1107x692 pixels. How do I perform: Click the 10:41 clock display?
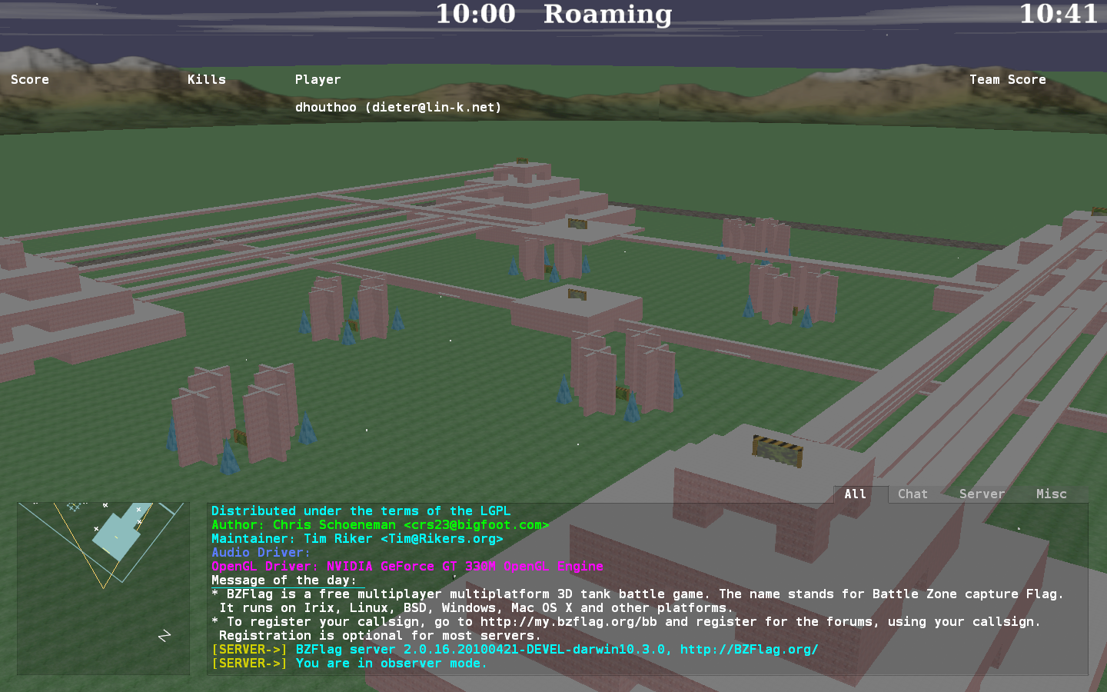click(x=1059, y=14)
